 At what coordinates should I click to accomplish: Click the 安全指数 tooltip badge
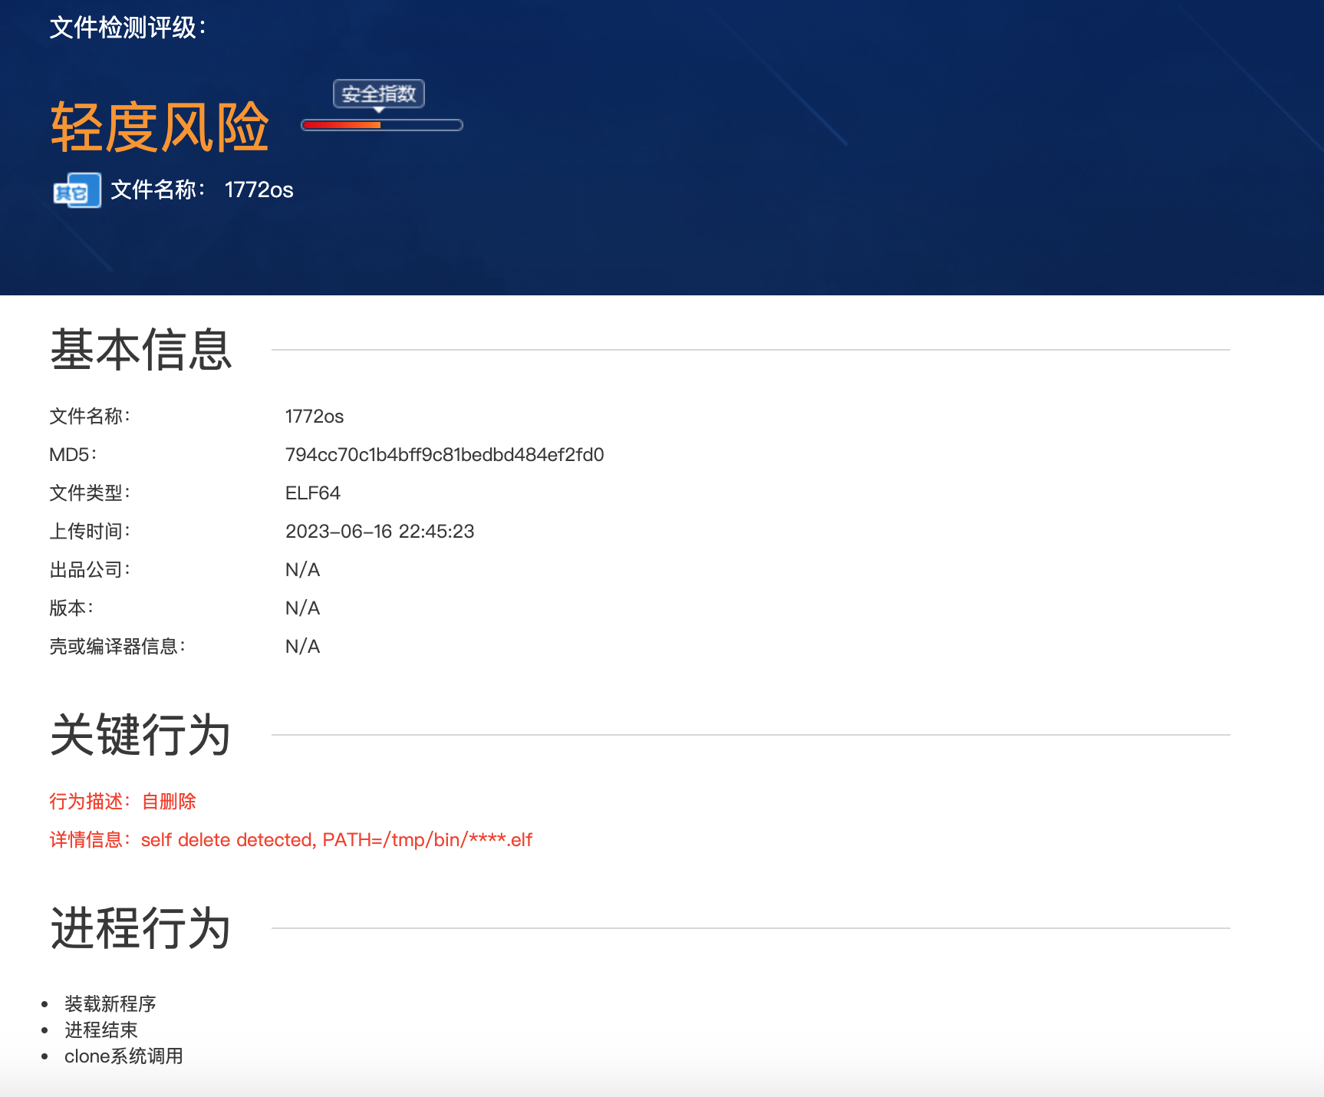pos(378,94)
